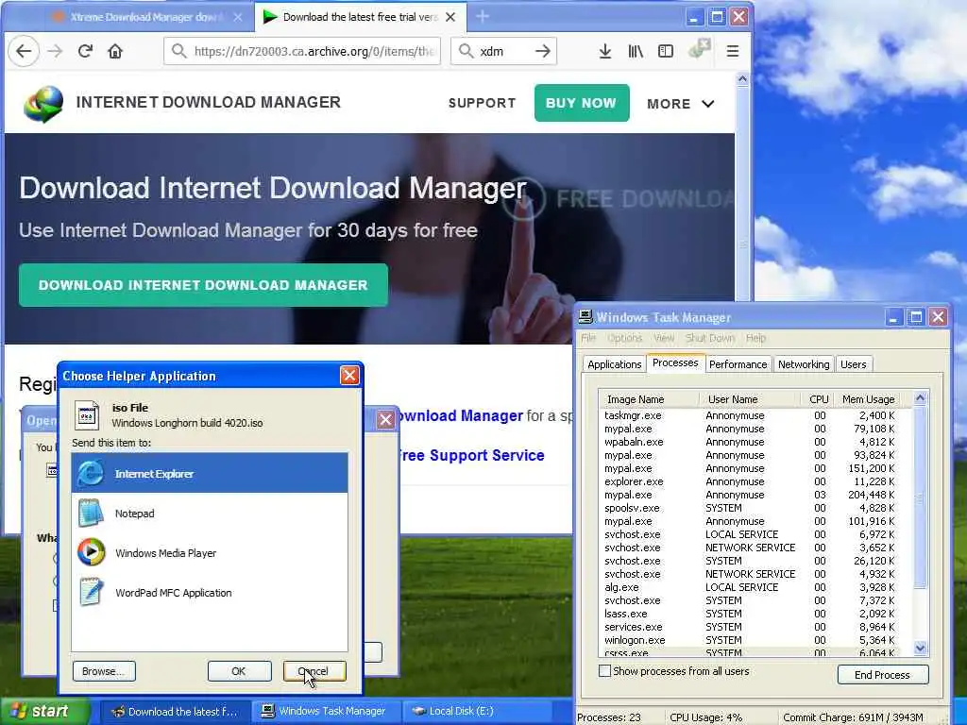Image resolution: width=967 pixels, height=725 pixels.
Task: Open the Options menu in Task Manager
Action: click(625, 338)
